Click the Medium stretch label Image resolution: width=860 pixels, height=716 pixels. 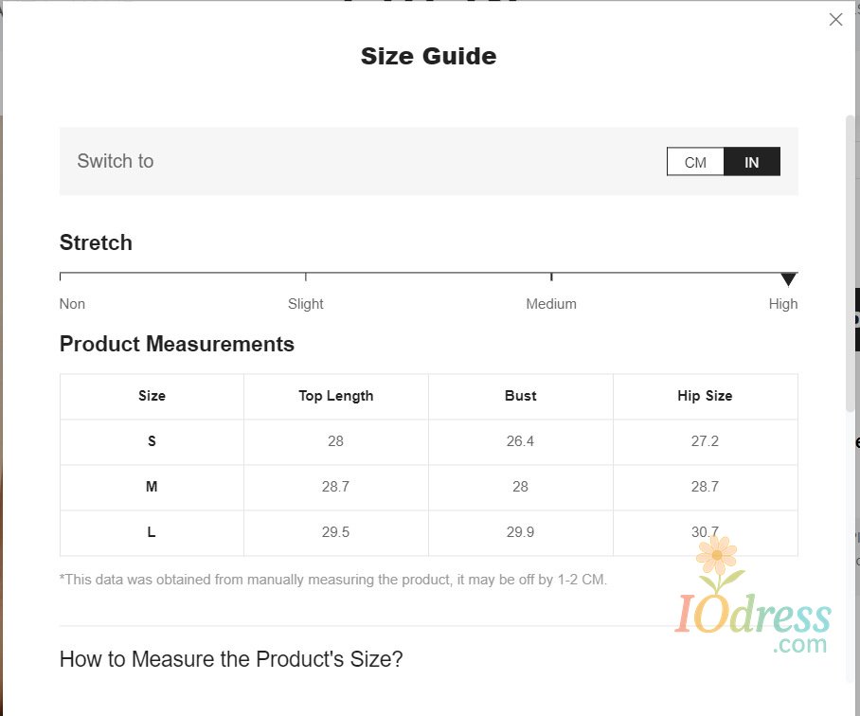[x=551, y=304]
